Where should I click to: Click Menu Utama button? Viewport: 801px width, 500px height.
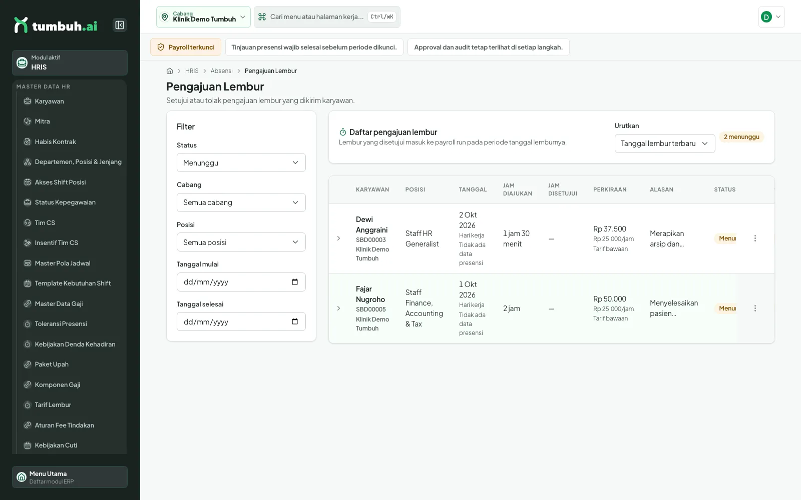click(70, 477)
